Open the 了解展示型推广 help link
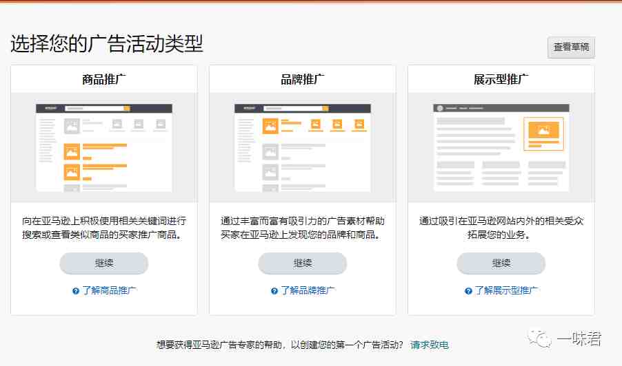This screenshot has width=622, height=366. pyautogui.click(x=505, y=290)
